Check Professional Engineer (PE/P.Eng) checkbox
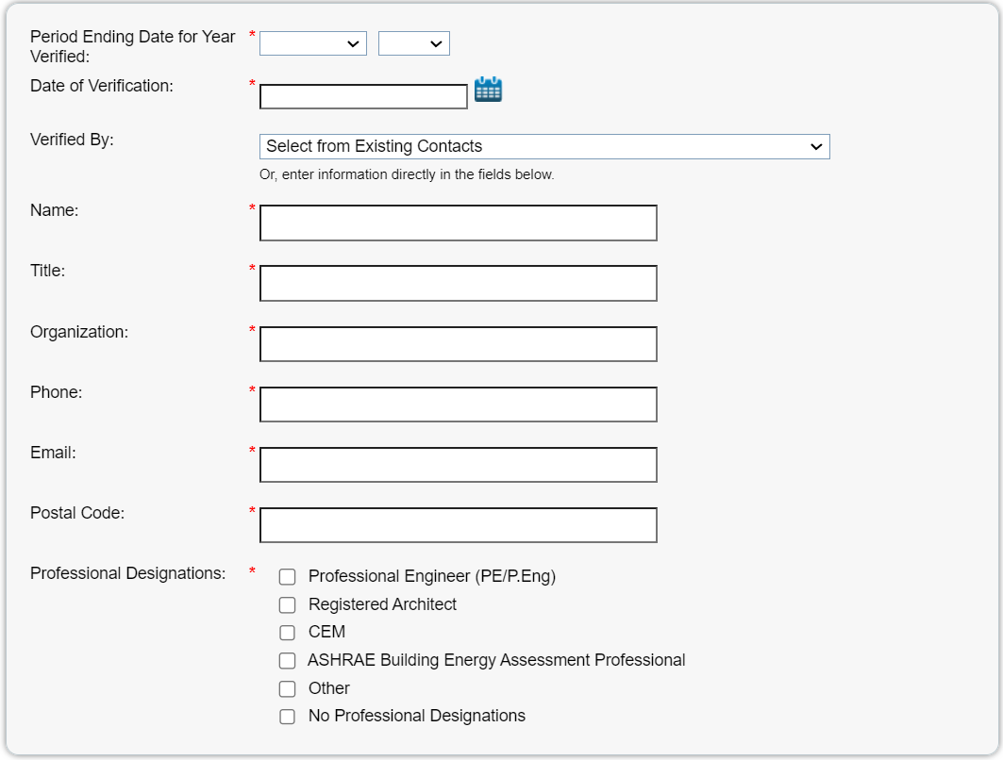This screenshot has height=760, width=1003. click(287, 577)
